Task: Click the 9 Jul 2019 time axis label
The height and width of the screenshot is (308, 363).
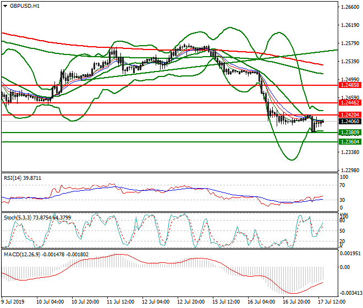Action: (x=13, y=302)
